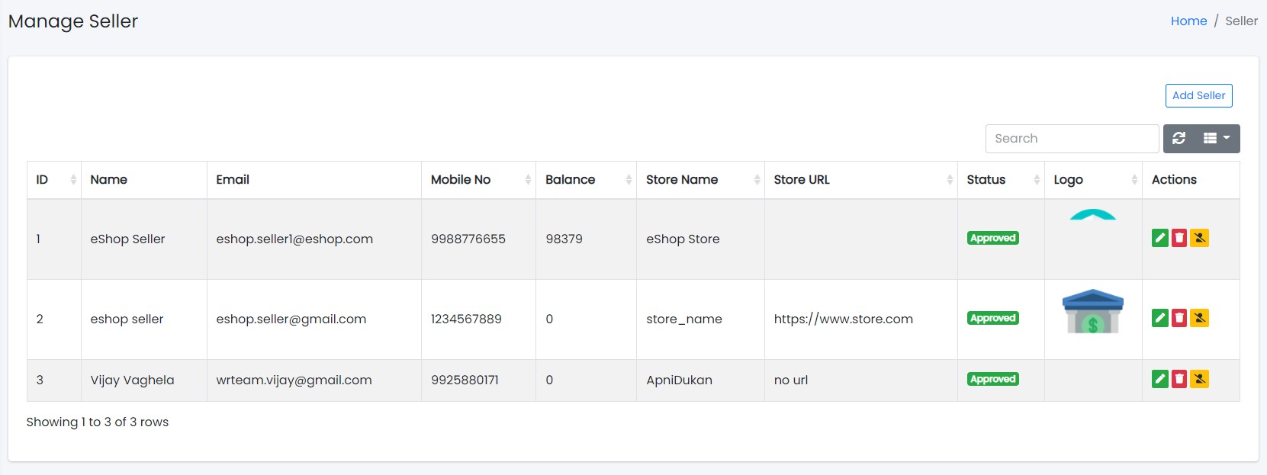Sort sellers by Balance column

[x=585, y=180]
